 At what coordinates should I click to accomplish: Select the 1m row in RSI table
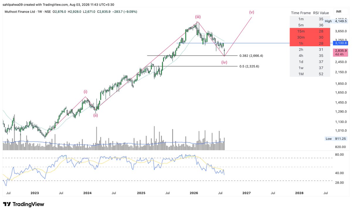coord(310,19)
